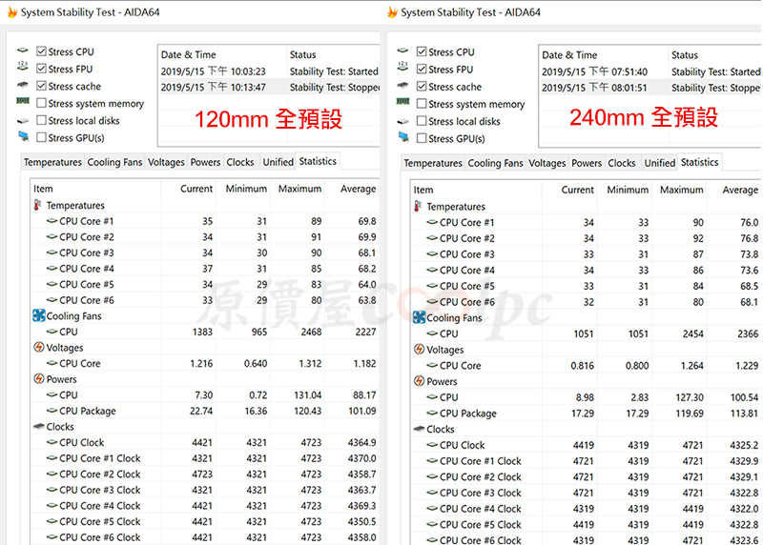Select 10:13:47 Stability Test Stopped log row

269,87
